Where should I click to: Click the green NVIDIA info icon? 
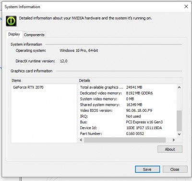(12, 21)
